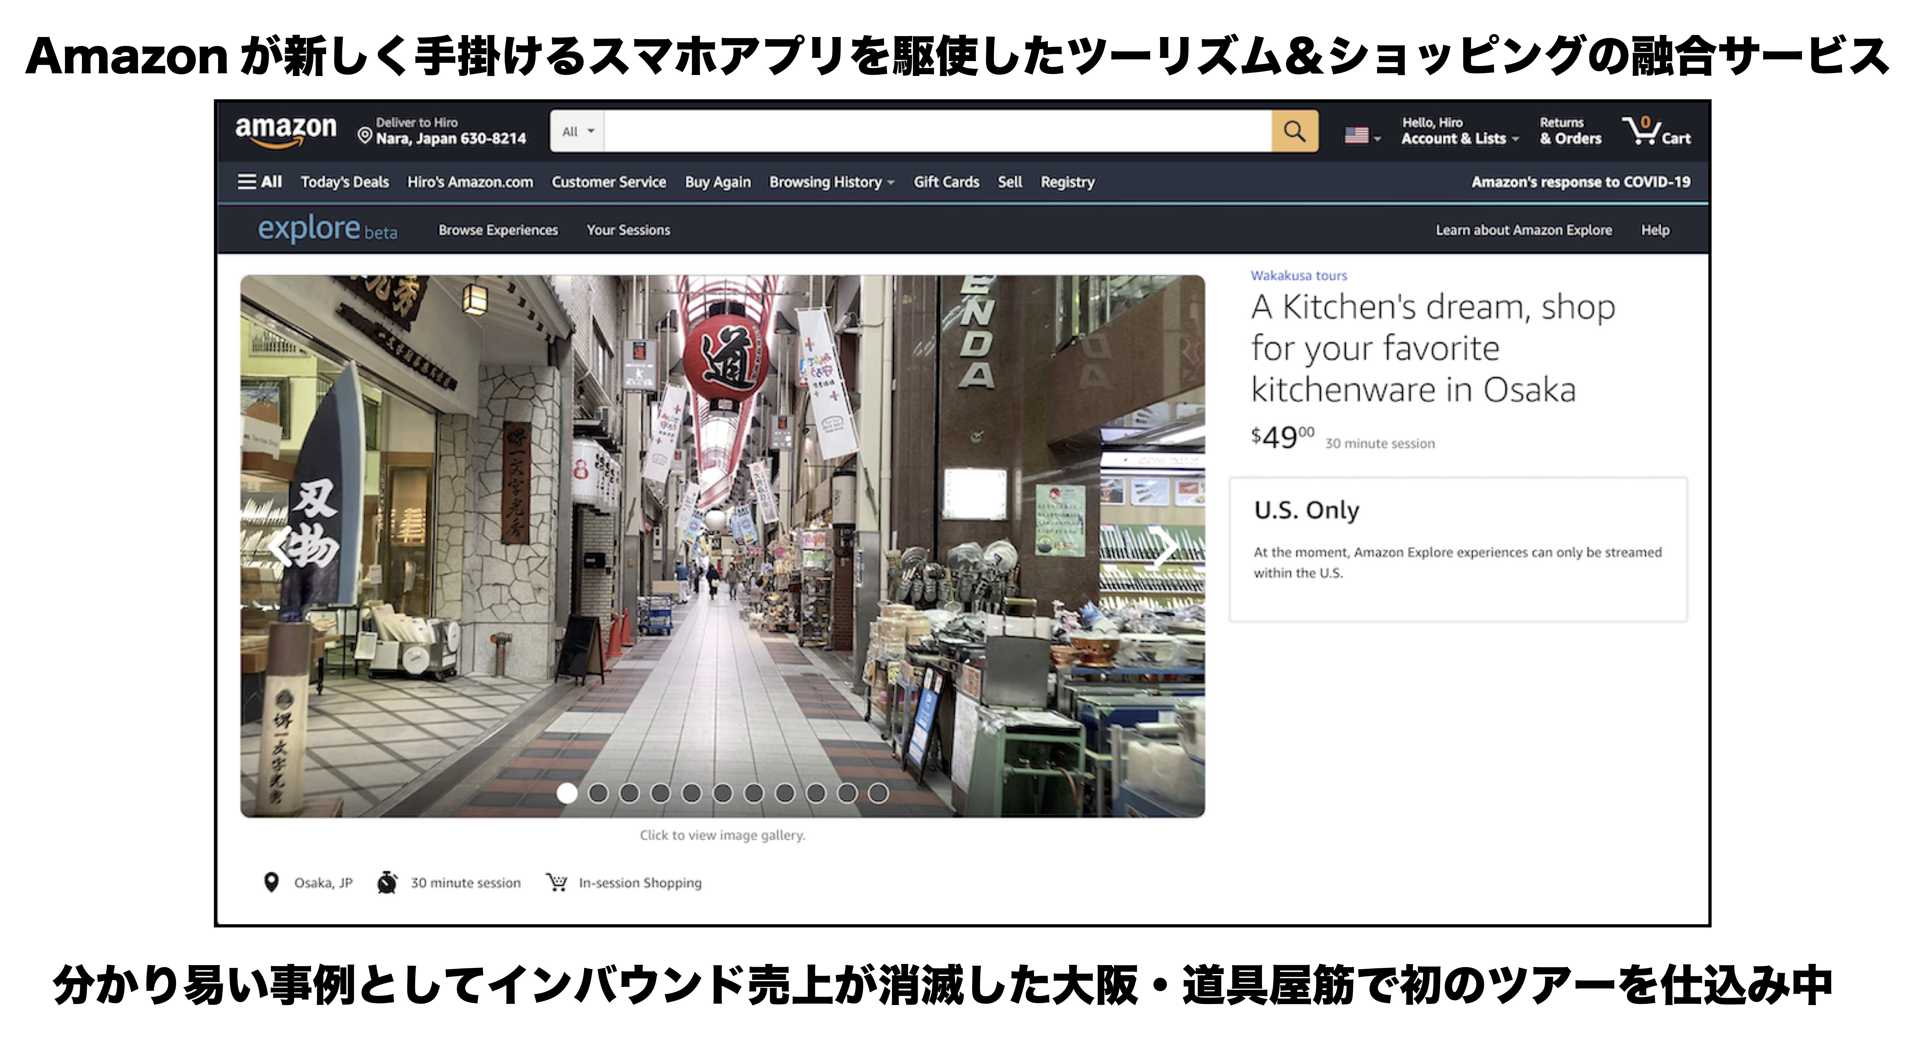Show previous gallery image with left arrow

280,547
